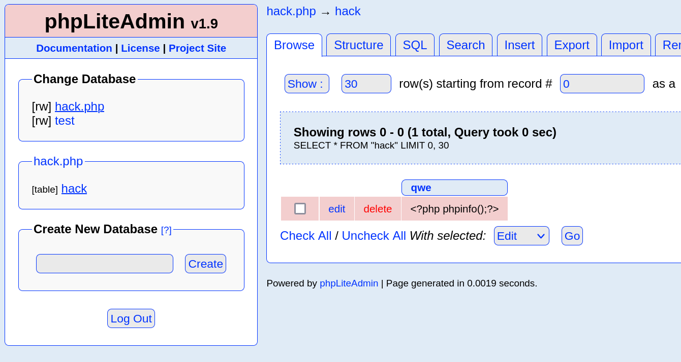The image size is (681, 362).
Task: Click the Log Out button
Action: pyautogui.click(x=131, y=318)
